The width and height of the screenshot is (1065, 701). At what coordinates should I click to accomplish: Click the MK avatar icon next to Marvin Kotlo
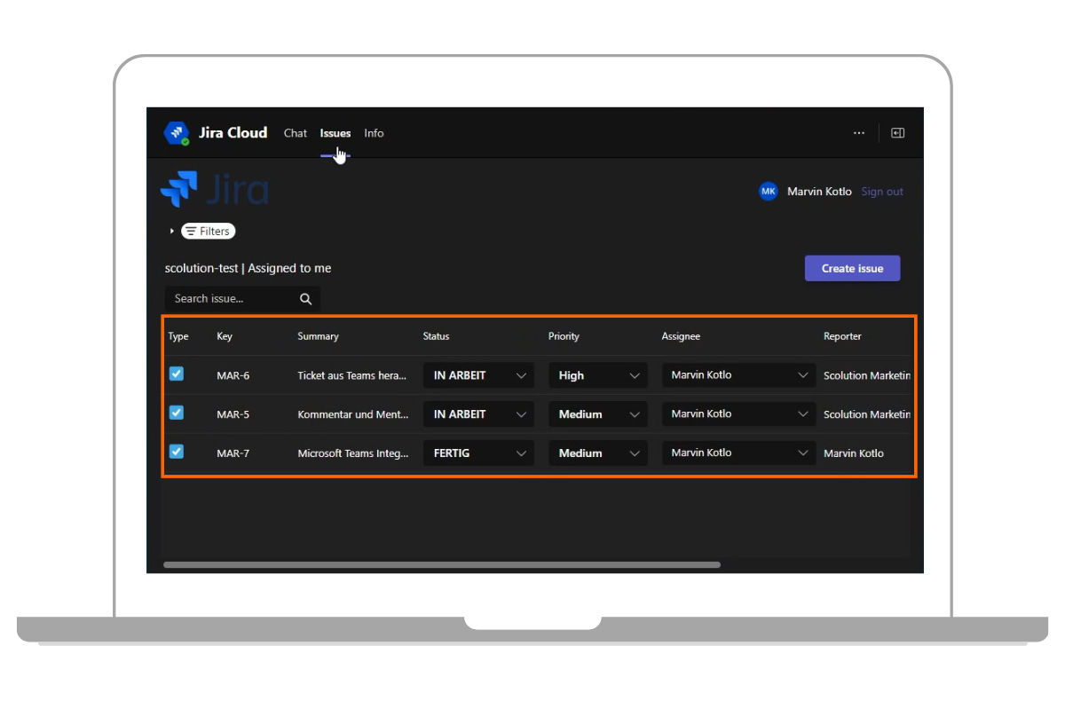768,191
